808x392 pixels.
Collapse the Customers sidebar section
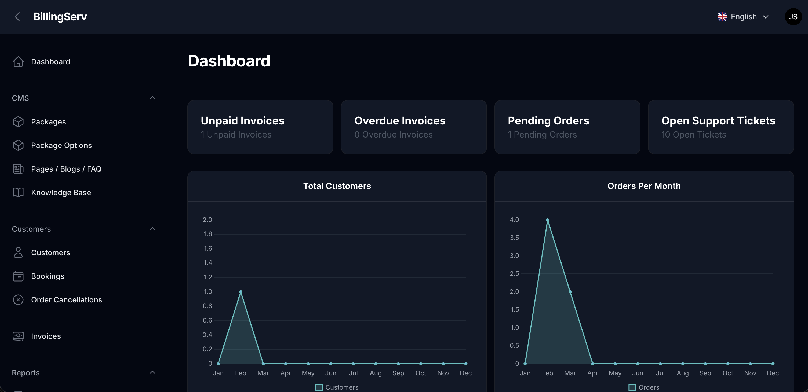152,229
